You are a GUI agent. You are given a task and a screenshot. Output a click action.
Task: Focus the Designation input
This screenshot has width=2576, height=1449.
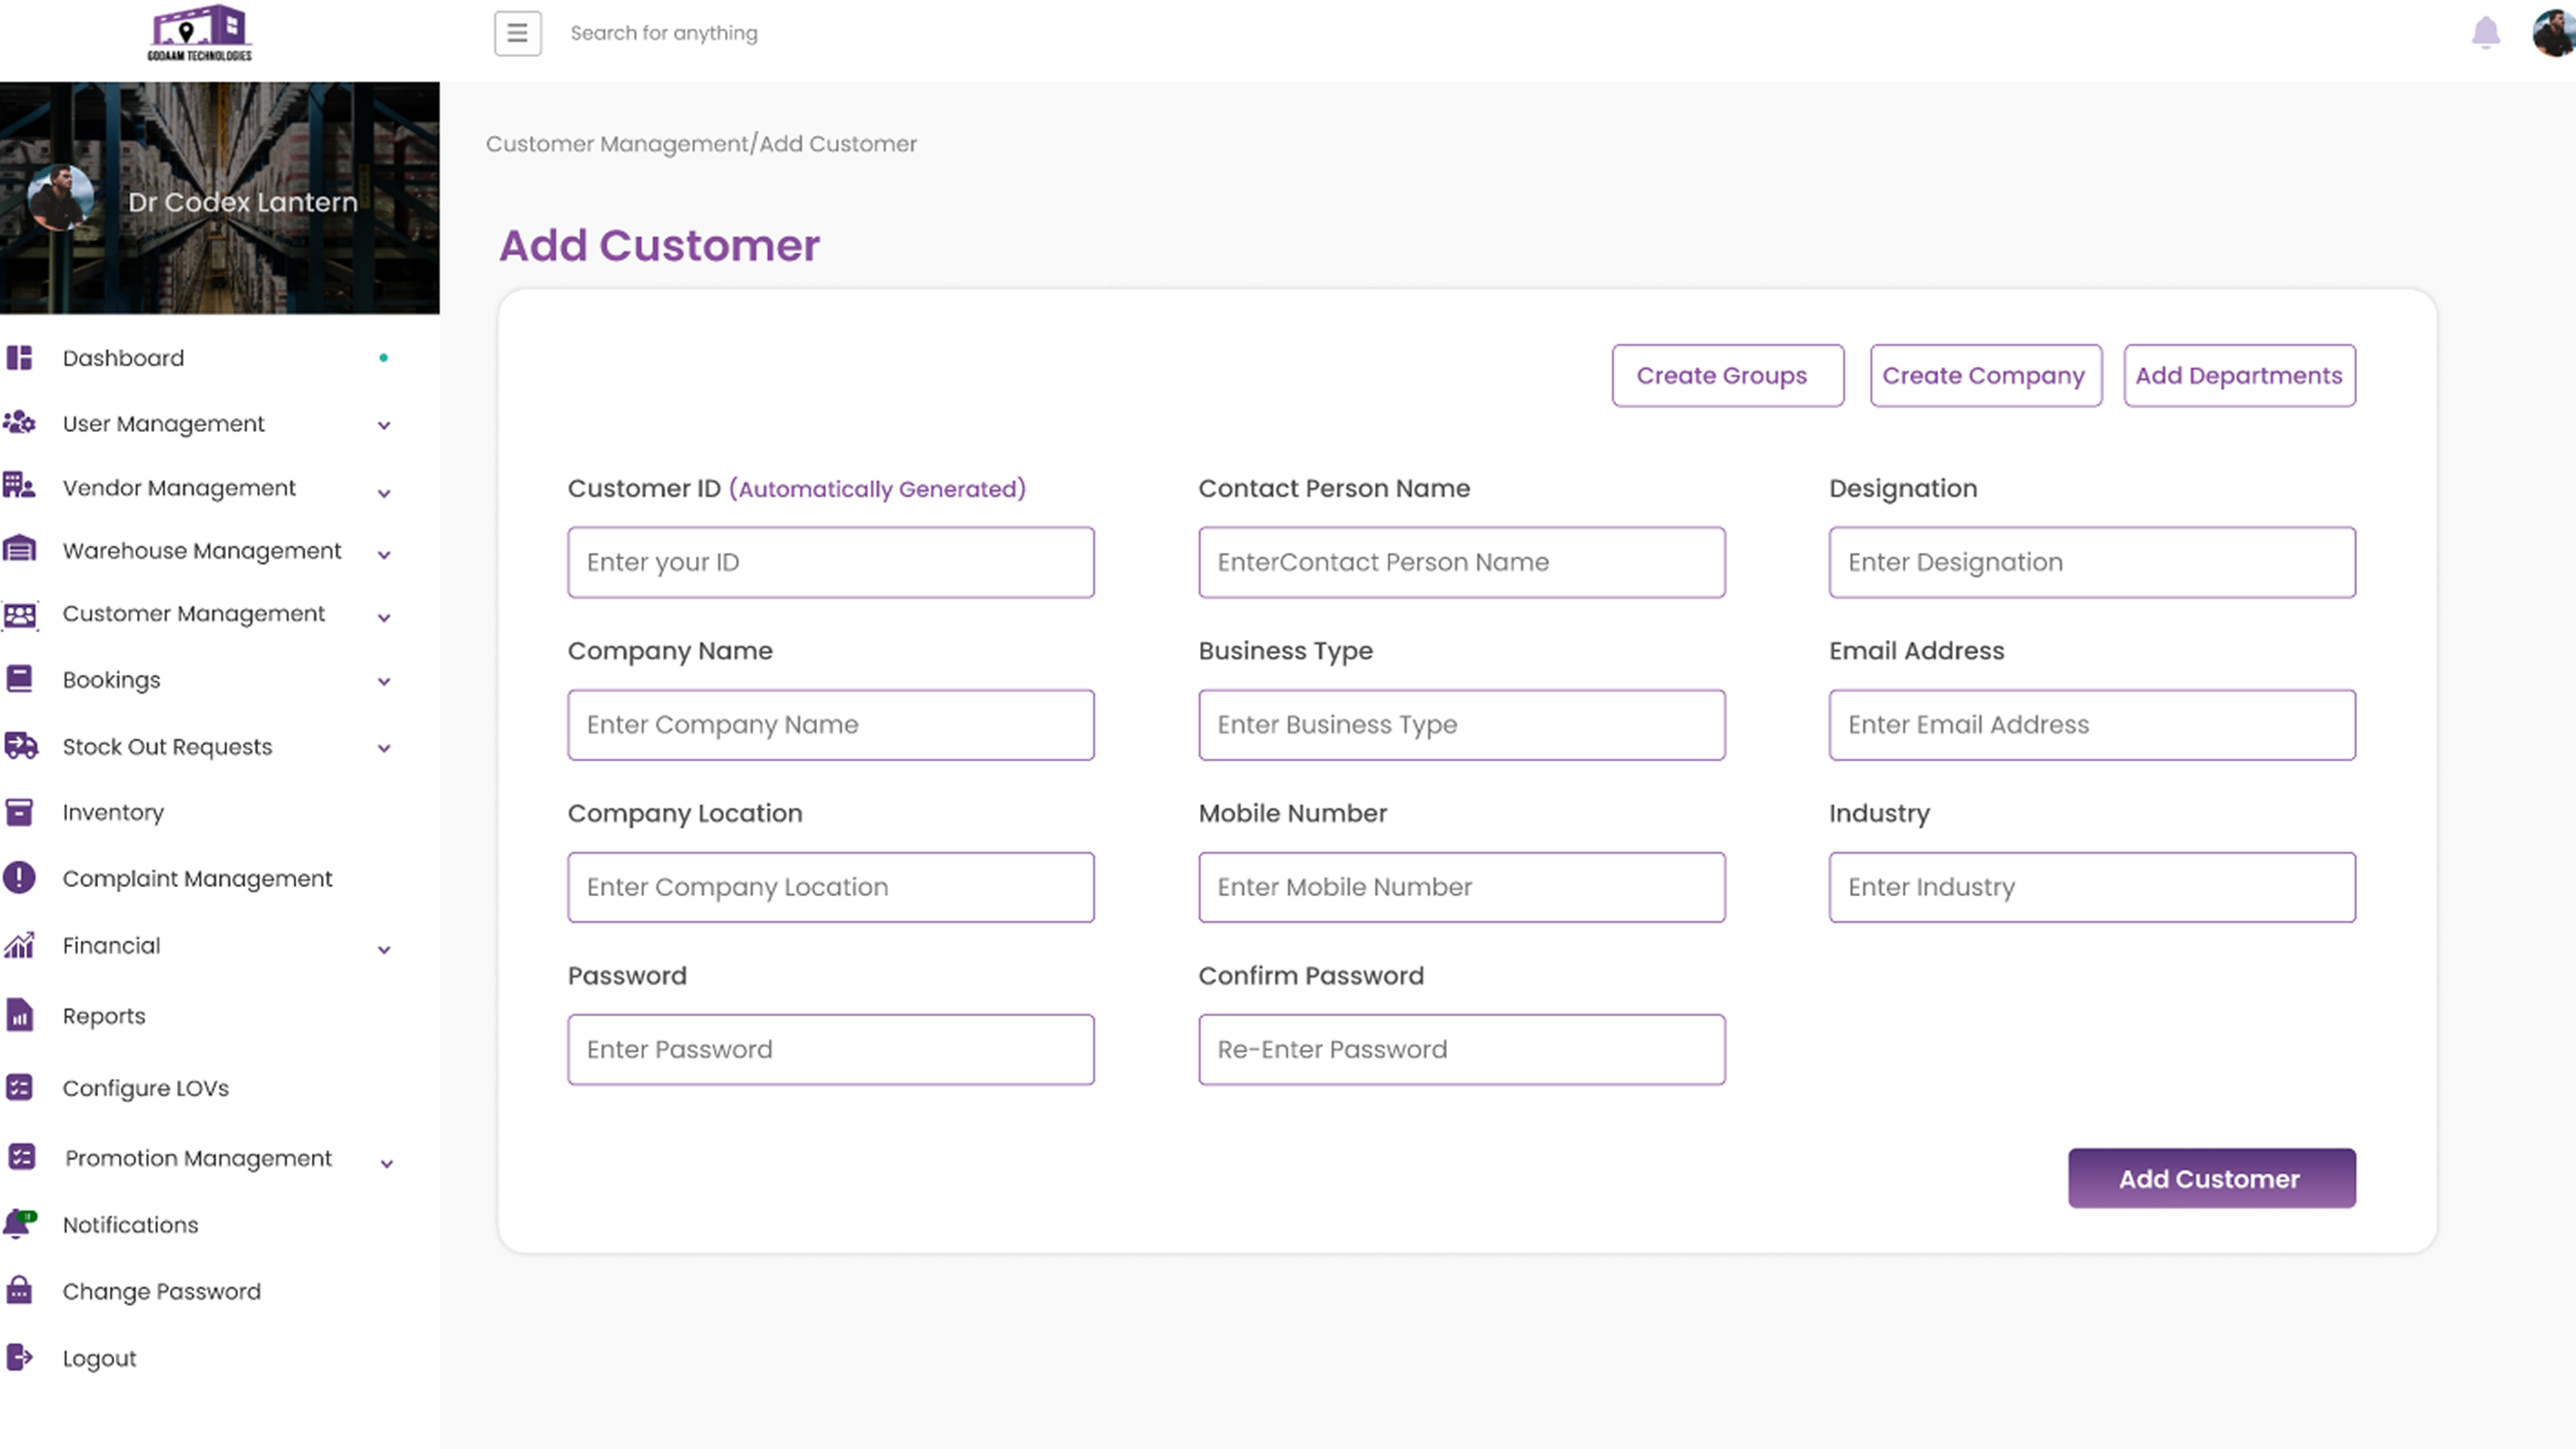[2092, 562]
